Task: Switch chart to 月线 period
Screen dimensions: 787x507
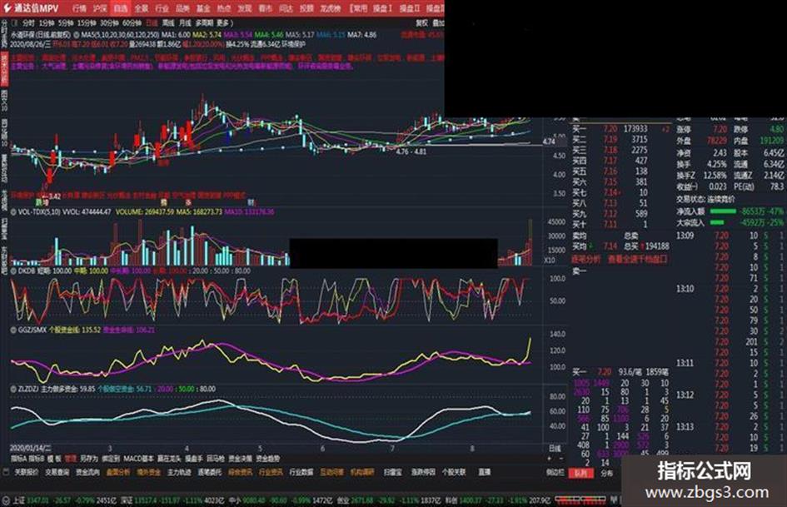Action: click(x=185, y=23)
